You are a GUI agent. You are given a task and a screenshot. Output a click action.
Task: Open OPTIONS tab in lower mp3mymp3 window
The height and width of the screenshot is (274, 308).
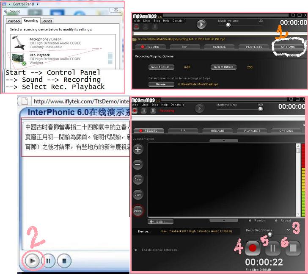click(x=286, y=131)
